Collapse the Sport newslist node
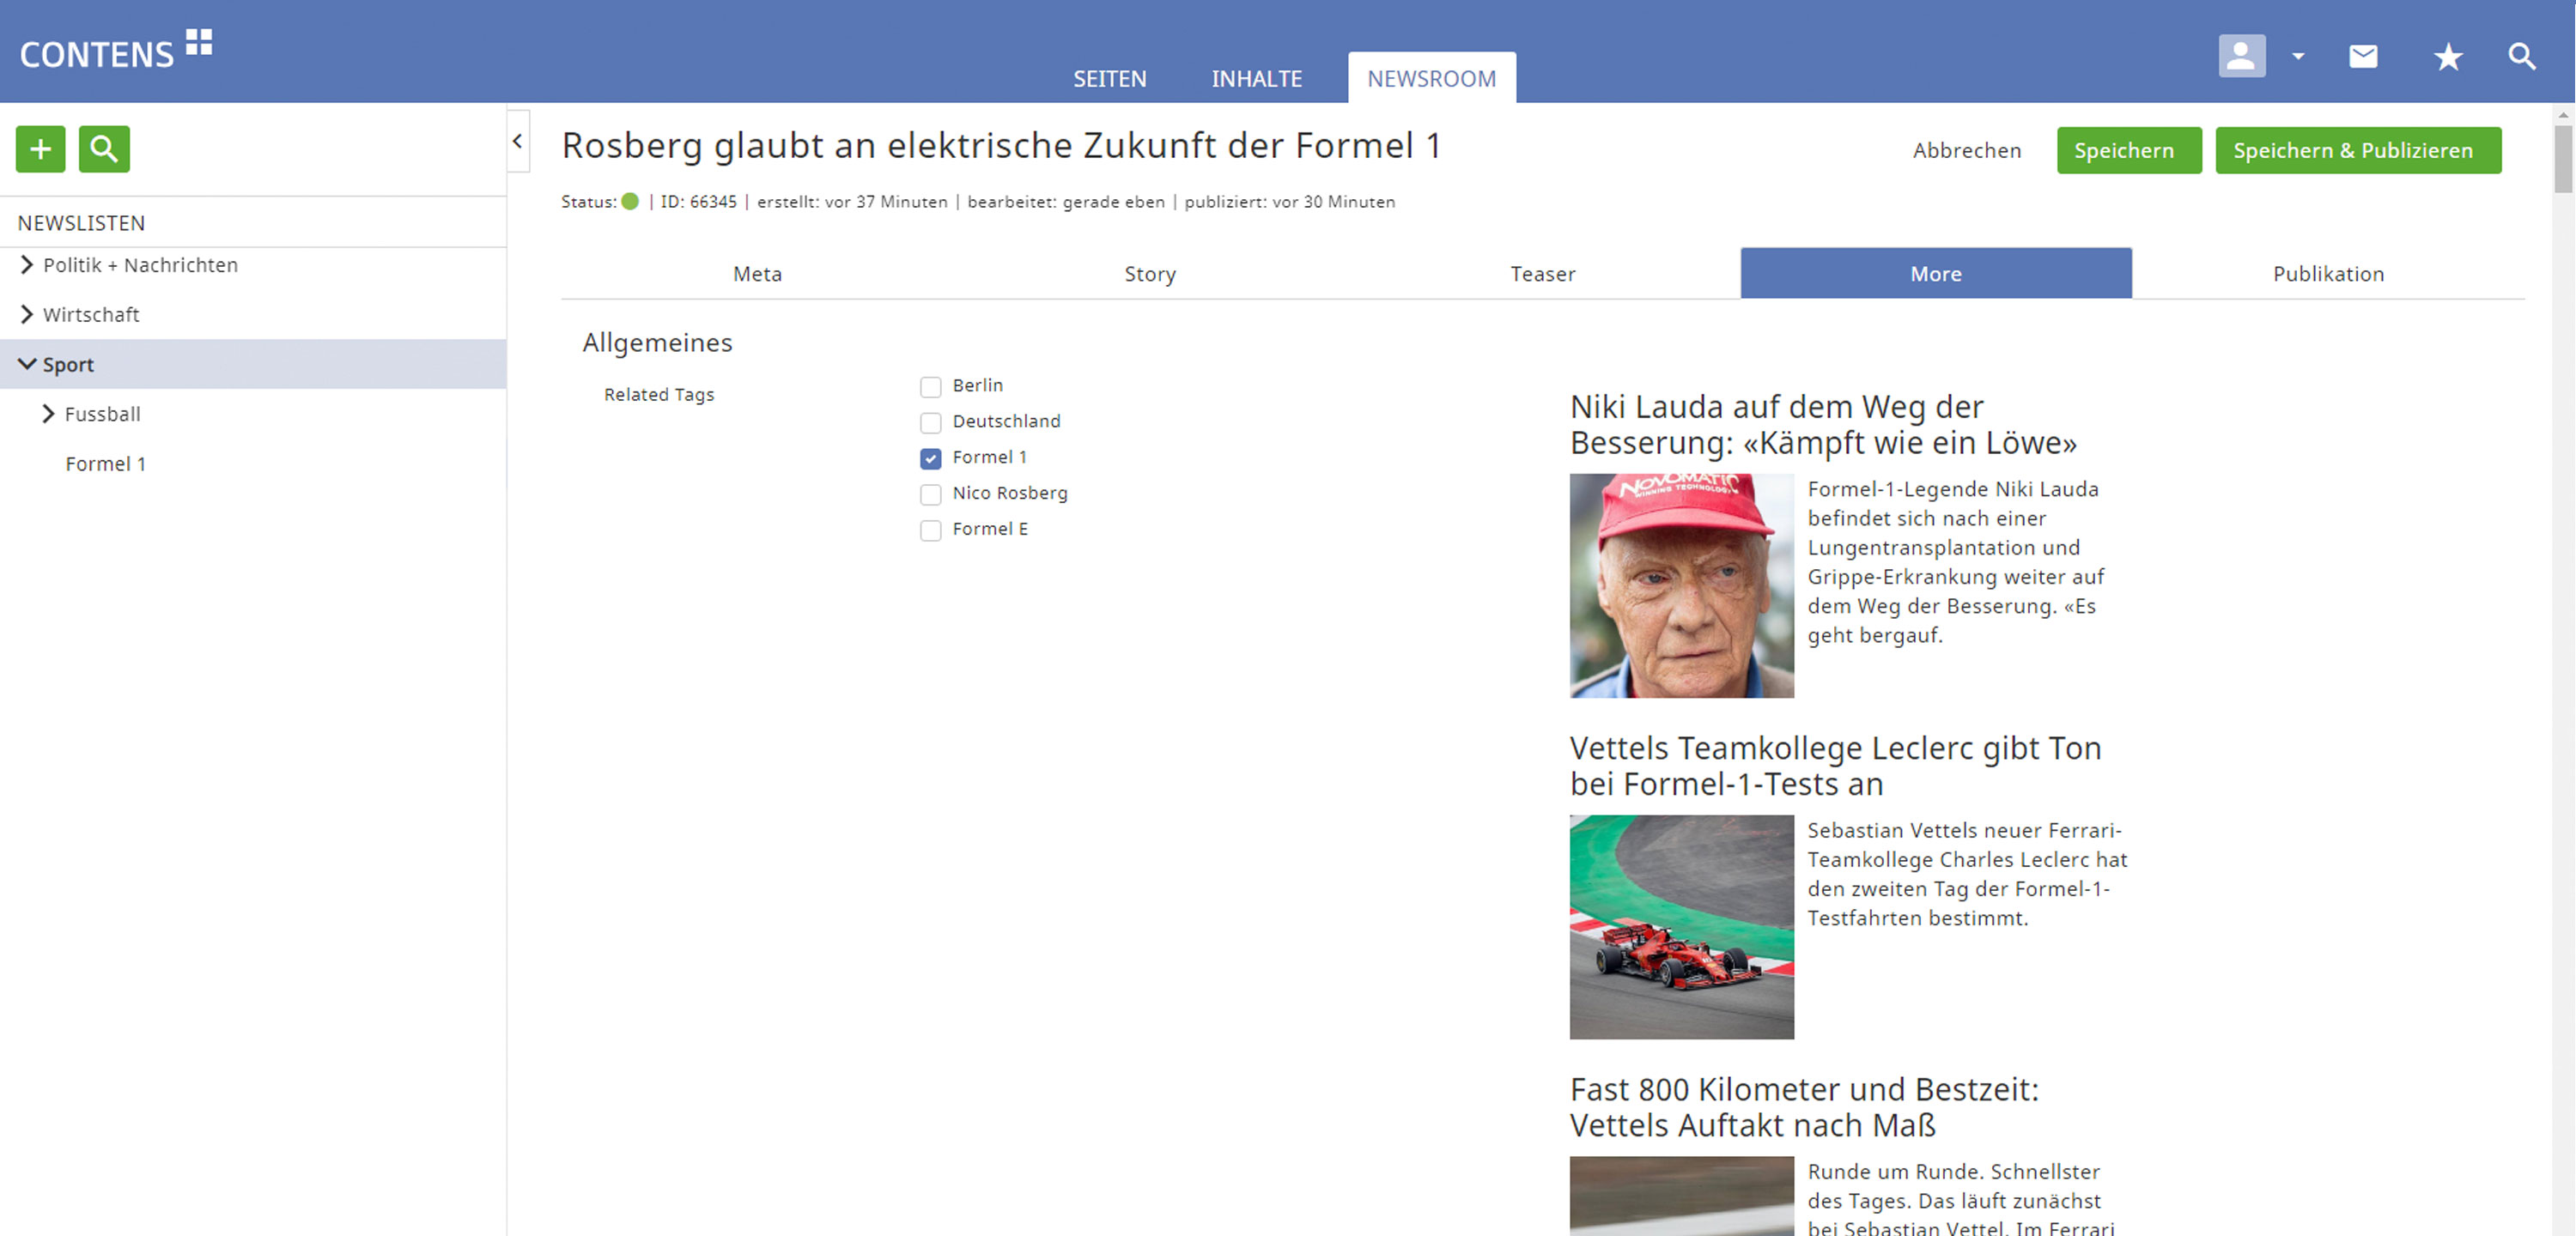The image size is (2576, 1236). tap(27, 364)
